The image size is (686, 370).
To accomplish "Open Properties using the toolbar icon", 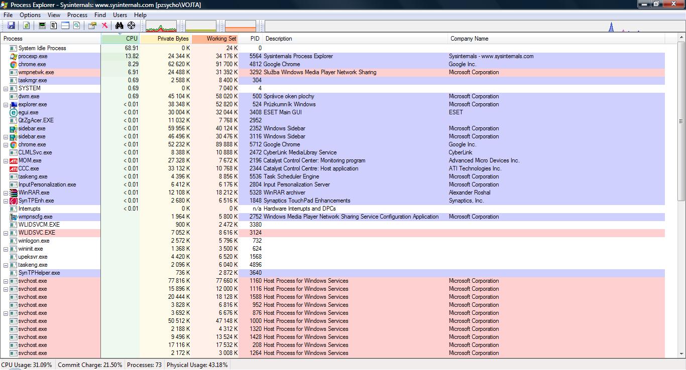I will (x=92, y=26).
